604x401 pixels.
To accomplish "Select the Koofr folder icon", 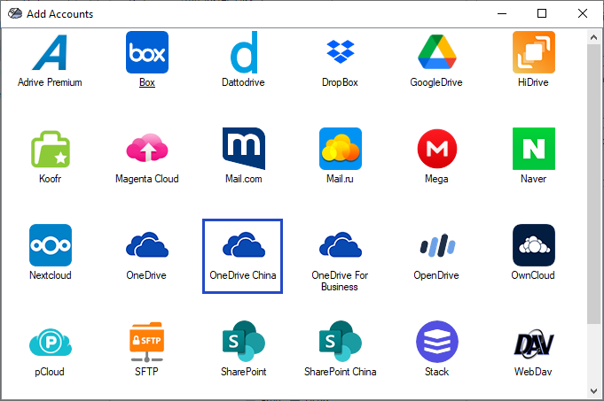I will coord(50,150).
